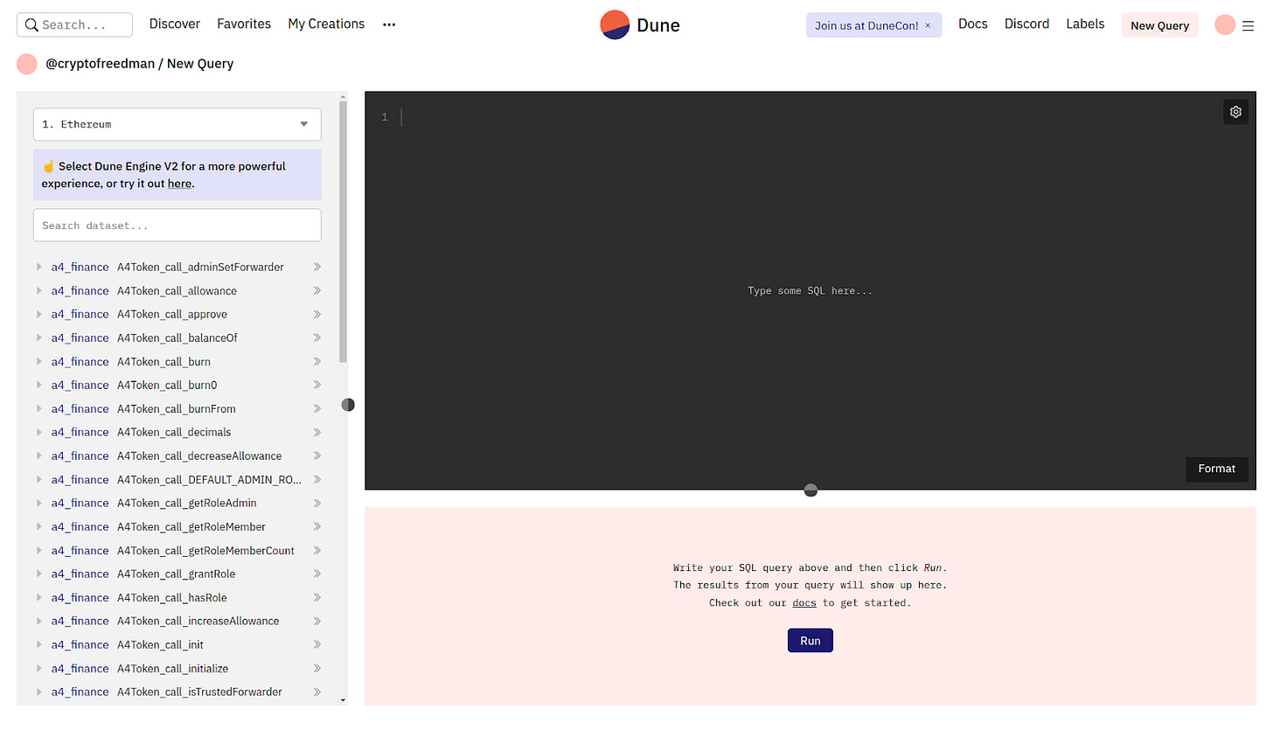
Task: Click the sidebar width divider handle
Action: point(348,404)
